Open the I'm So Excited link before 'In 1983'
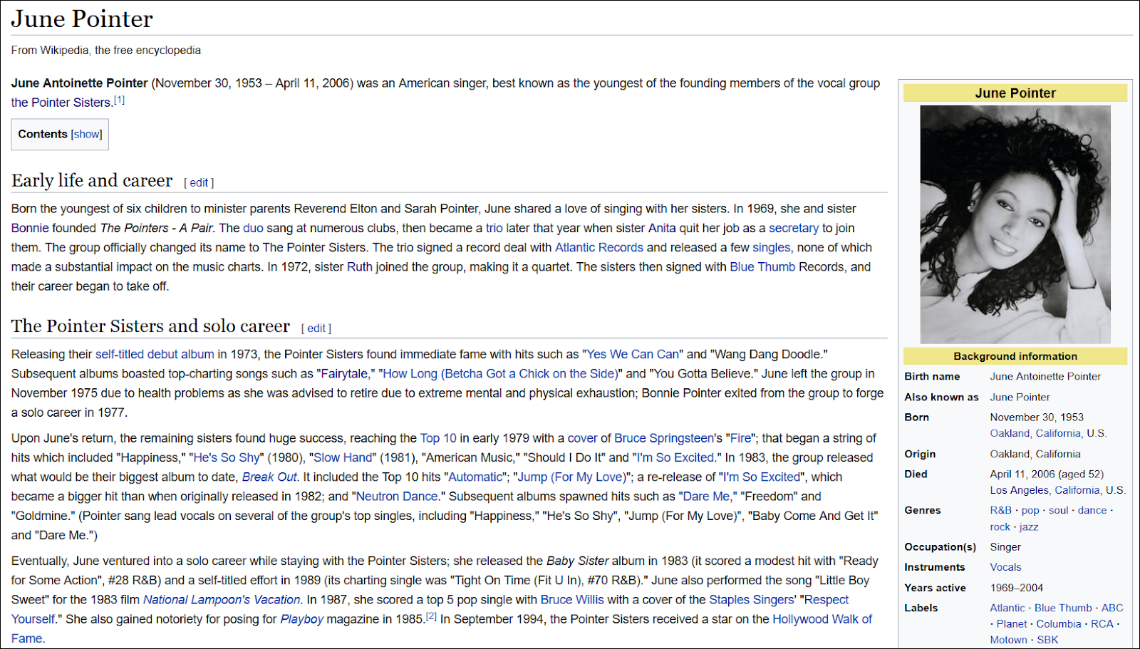1140x649 pixels. (675, 457)
